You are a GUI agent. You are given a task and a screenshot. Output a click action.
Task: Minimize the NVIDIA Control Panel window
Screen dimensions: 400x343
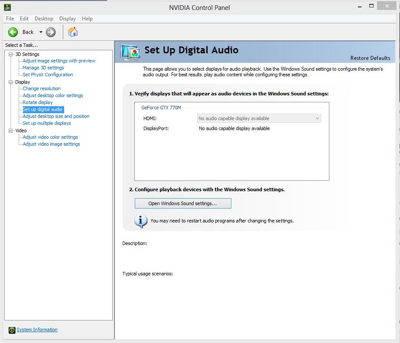click(360, 7)
